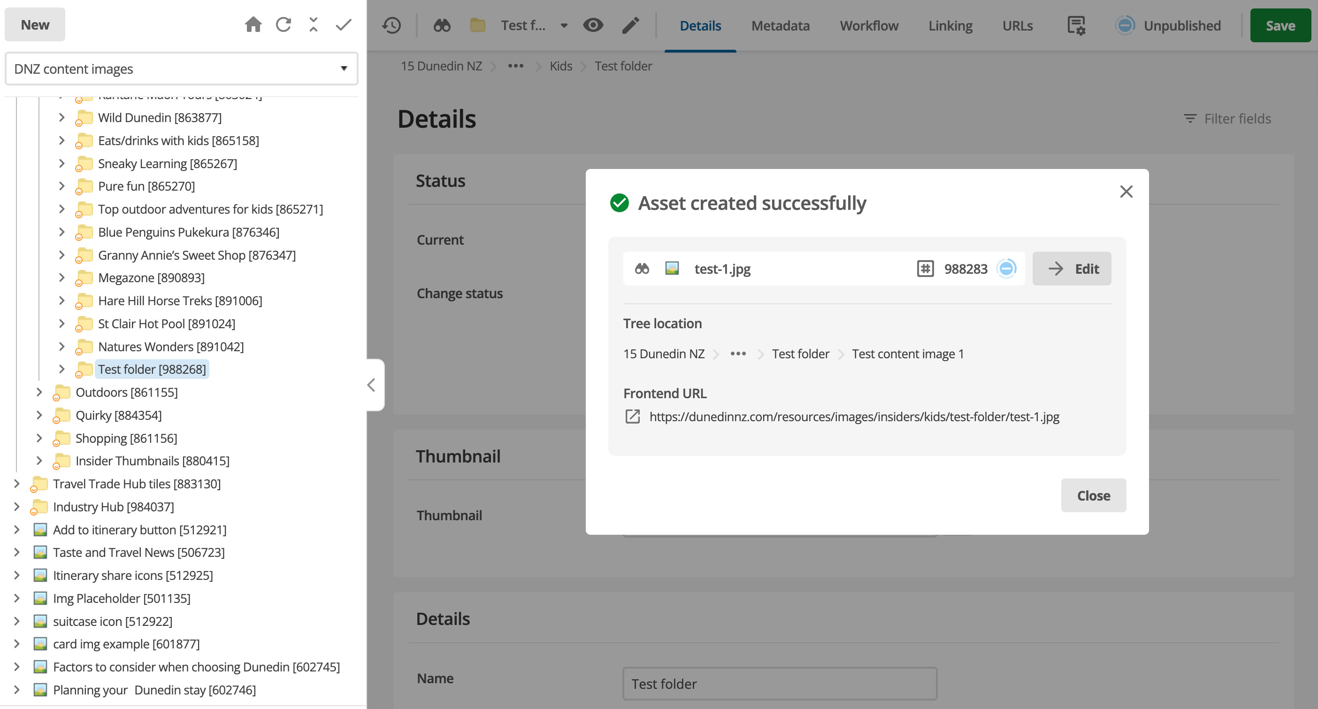Image resolution: width=1318 pixels, height=709 pixels.
Task: Click the ellipsis in the page breadcrumb
Action: click(x=515, y=66)
